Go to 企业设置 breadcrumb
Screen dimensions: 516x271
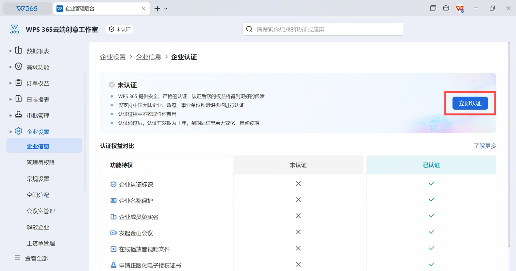[x=113, y=57]
